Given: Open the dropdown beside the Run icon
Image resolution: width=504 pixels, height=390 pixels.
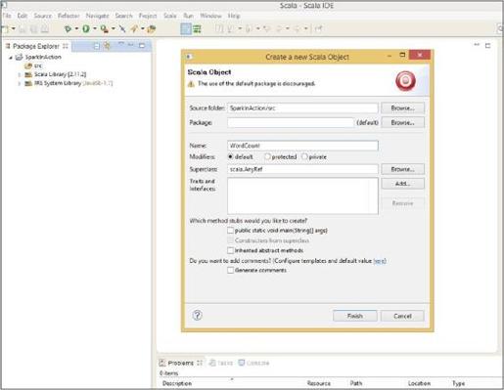Looking at the screenshot, I should 95,28.
